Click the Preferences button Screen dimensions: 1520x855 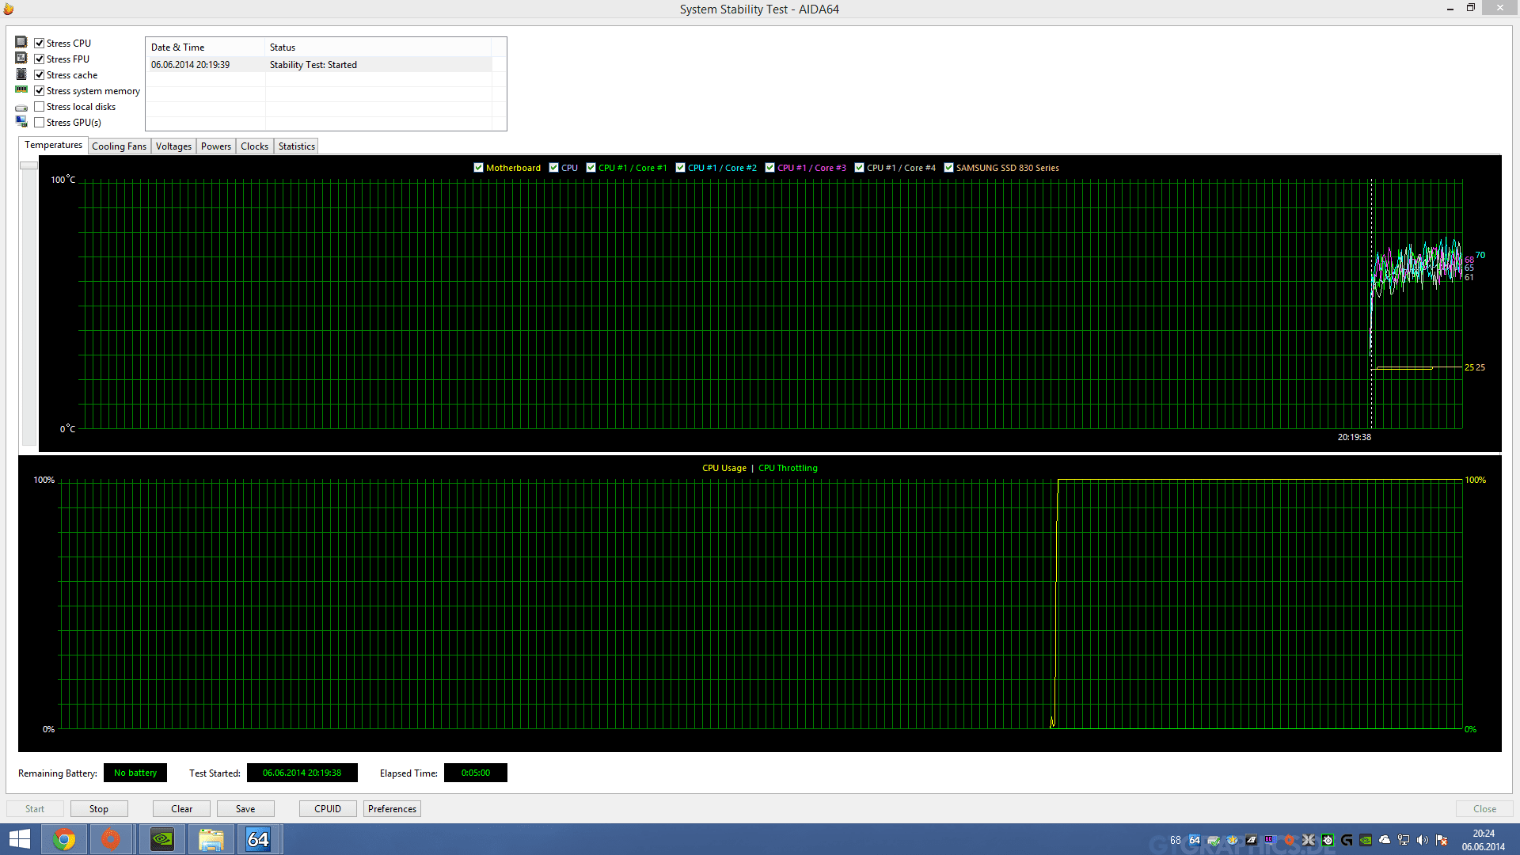click(392, 809)
